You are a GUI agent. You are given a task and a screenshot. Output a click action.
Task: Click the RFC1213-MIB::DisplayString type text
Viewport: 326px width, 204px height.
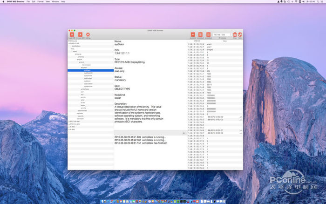pos(129,62)
